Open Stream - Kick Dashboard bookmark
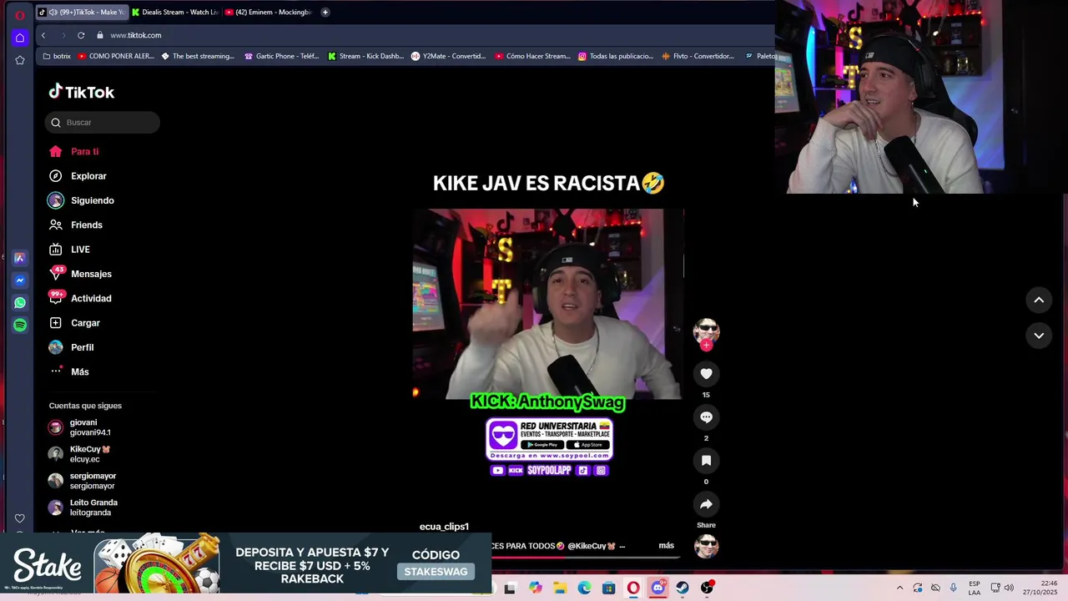1068x601 pixels. (365, 56)
